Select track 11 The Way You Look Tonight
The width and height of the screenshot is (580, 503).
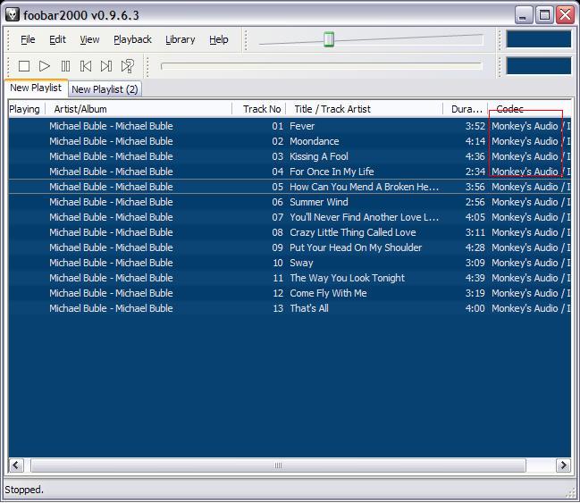(x=290, y=278)
